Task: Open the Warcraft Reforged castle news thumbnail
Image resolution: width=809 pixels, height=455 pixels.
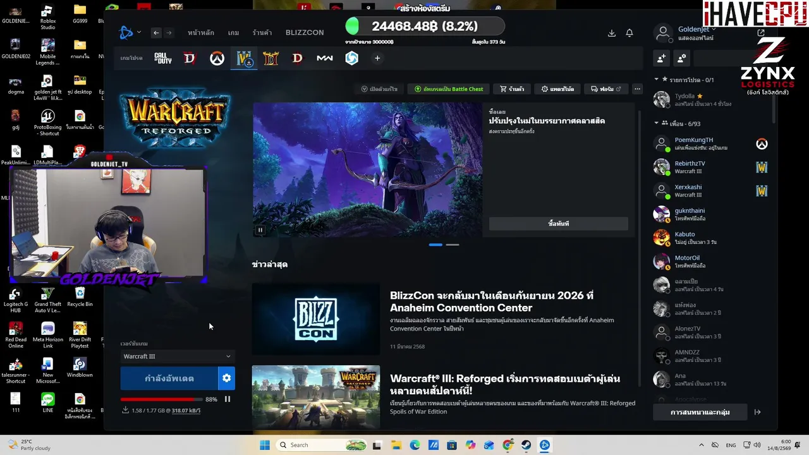Action: [316, 397]
